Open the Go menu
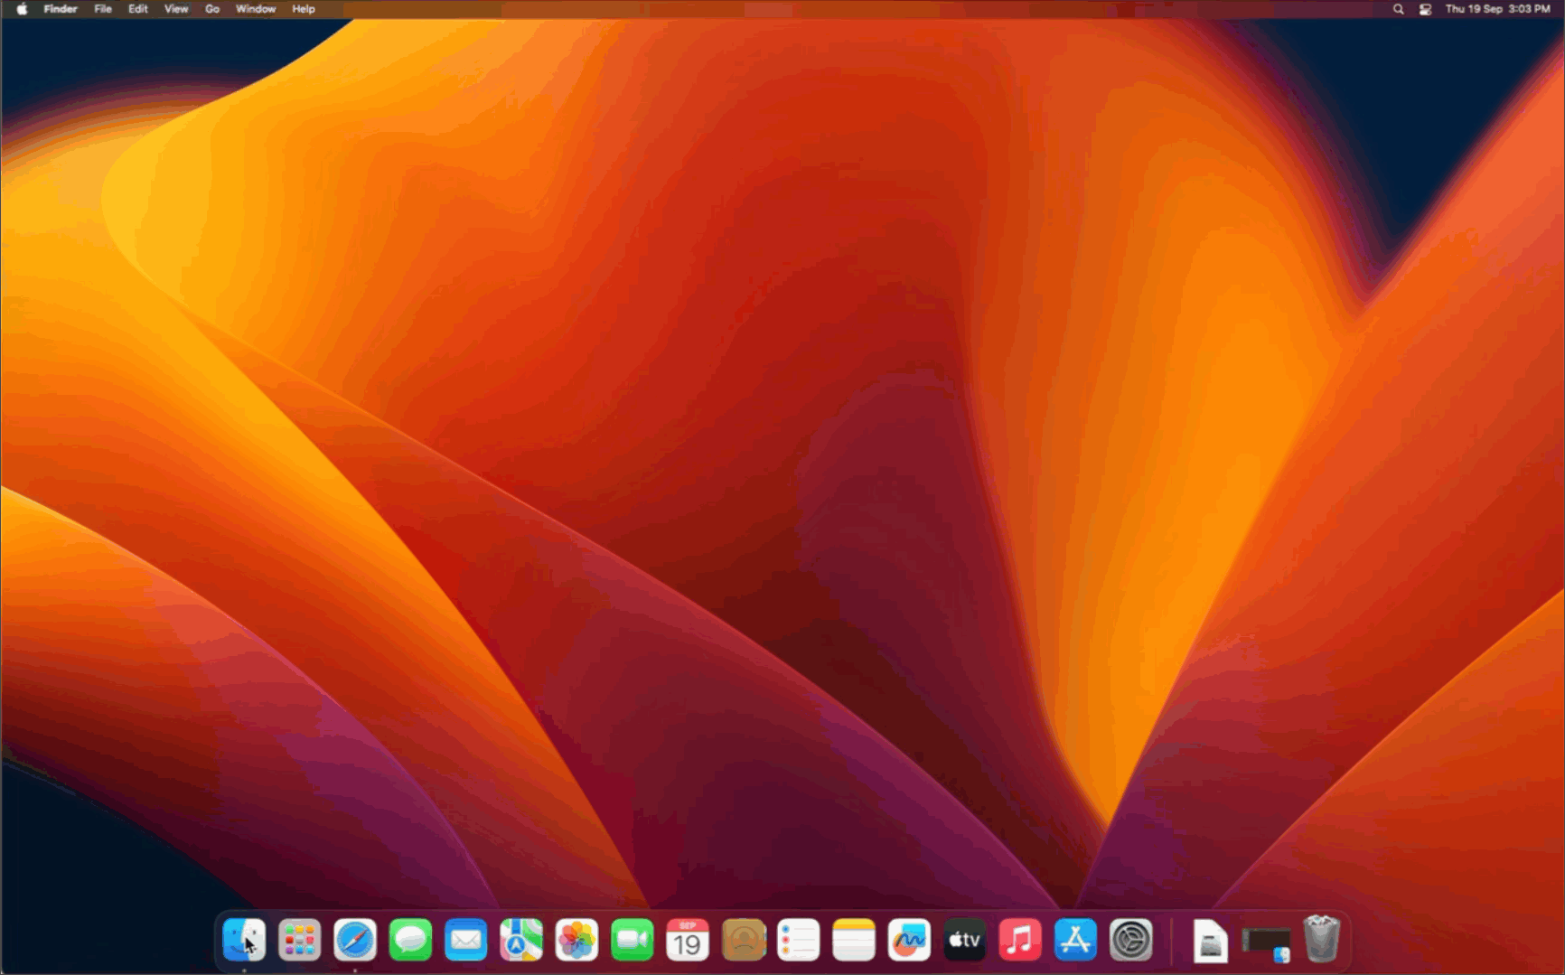Image resolution: width=1565 pixels, height=975 pixels. 212,9
